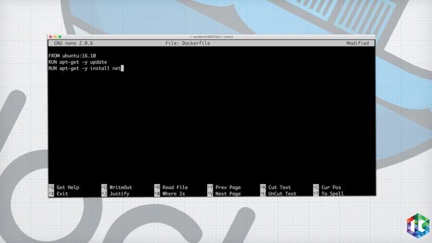This screenshot has width=432, height=243.
Task: Click the red close button of terminal window
Action: [51, 36]
